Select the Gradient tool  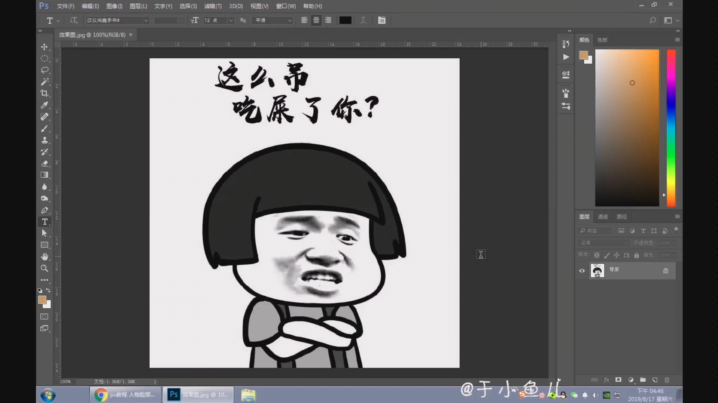click(x=45, y=175)
